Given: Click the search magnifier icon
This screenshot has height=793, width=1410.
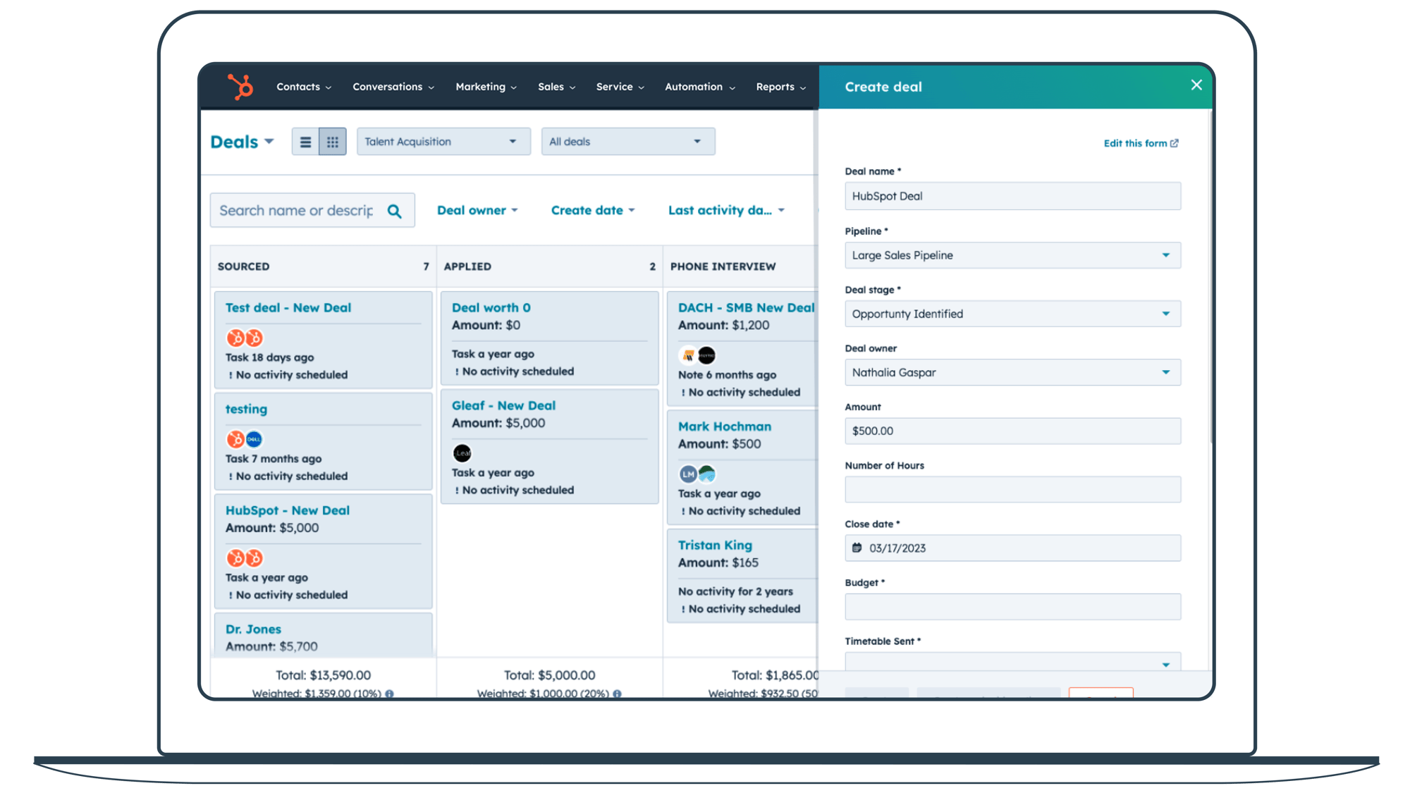Looking at the screenshot, I should point(395,211).
